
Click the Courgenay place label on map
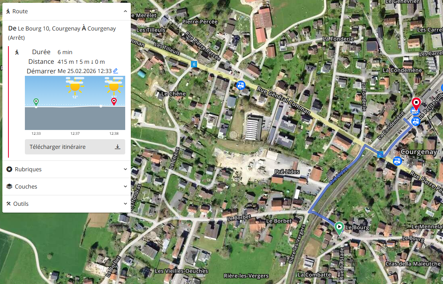(419, 152)
